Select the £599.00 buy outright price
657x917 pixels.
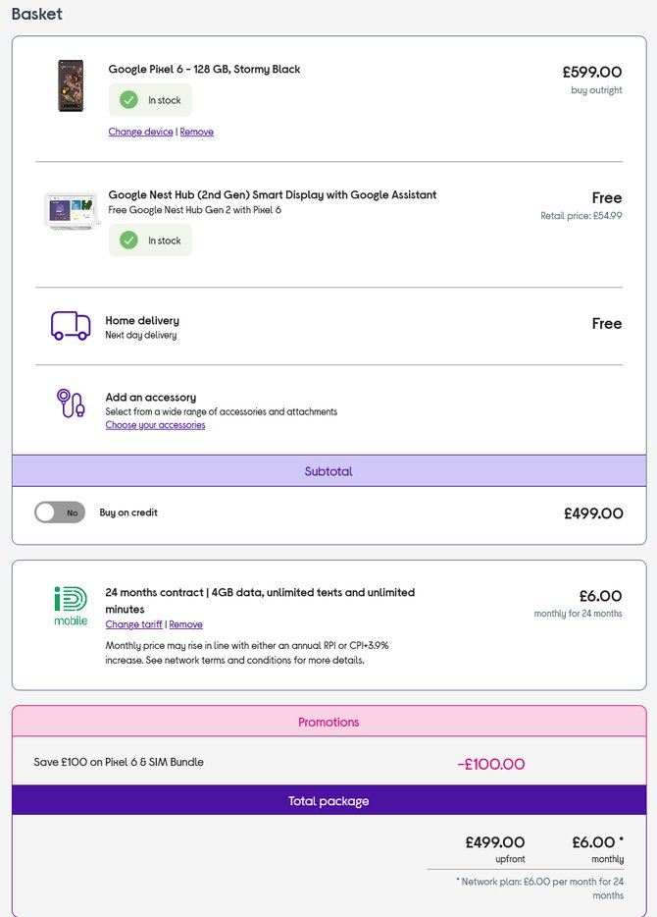[593, 72]
